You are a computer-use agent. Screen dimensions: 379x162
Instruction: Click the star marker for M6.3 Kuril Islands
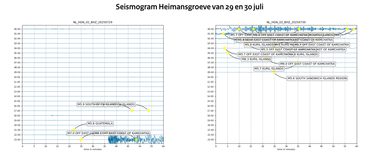[228, 53]
